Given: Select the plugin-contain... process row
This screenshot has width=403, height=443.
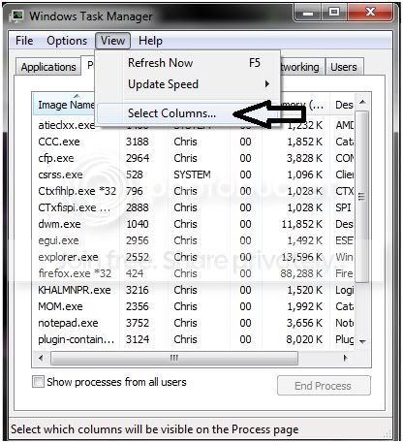Looking at the screenshot, I should coord(194,339).
